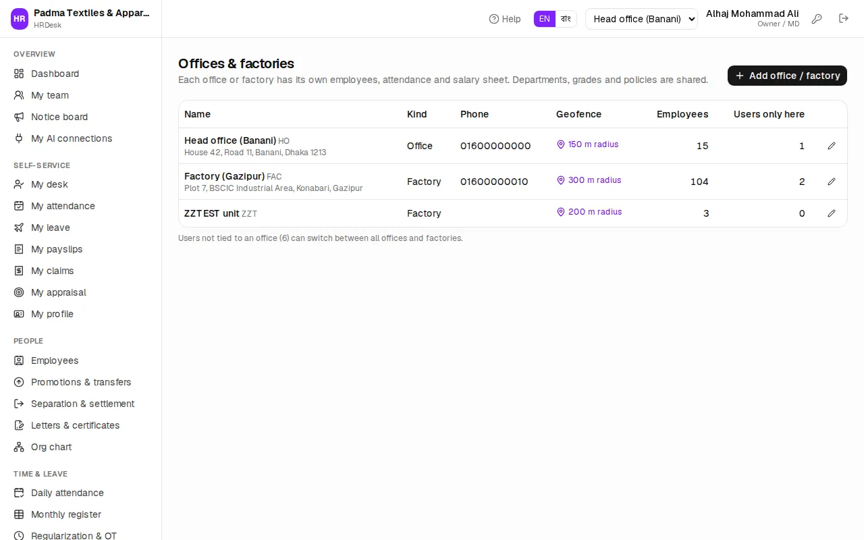
Task: Open the Help link
Action: point(505,19)
